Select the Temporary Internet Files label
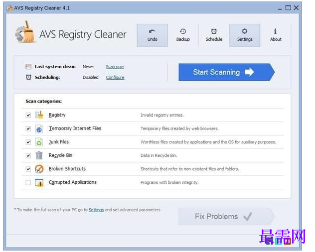 click(75, 128)
